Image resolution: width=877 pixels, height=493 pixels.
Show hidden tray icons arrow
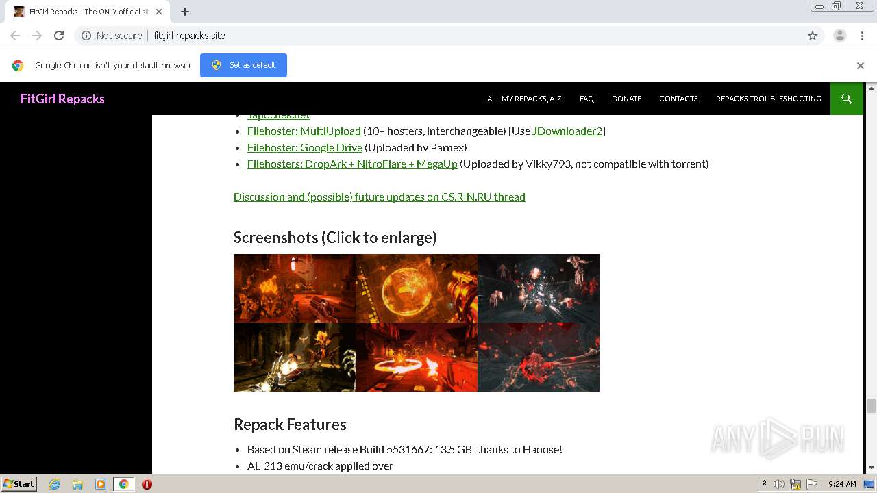764,484
